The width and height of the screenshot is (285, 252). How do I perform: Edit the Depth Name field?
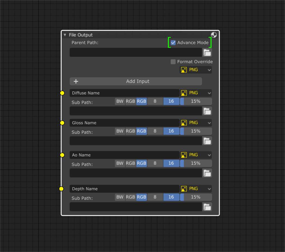pos(124,189)
